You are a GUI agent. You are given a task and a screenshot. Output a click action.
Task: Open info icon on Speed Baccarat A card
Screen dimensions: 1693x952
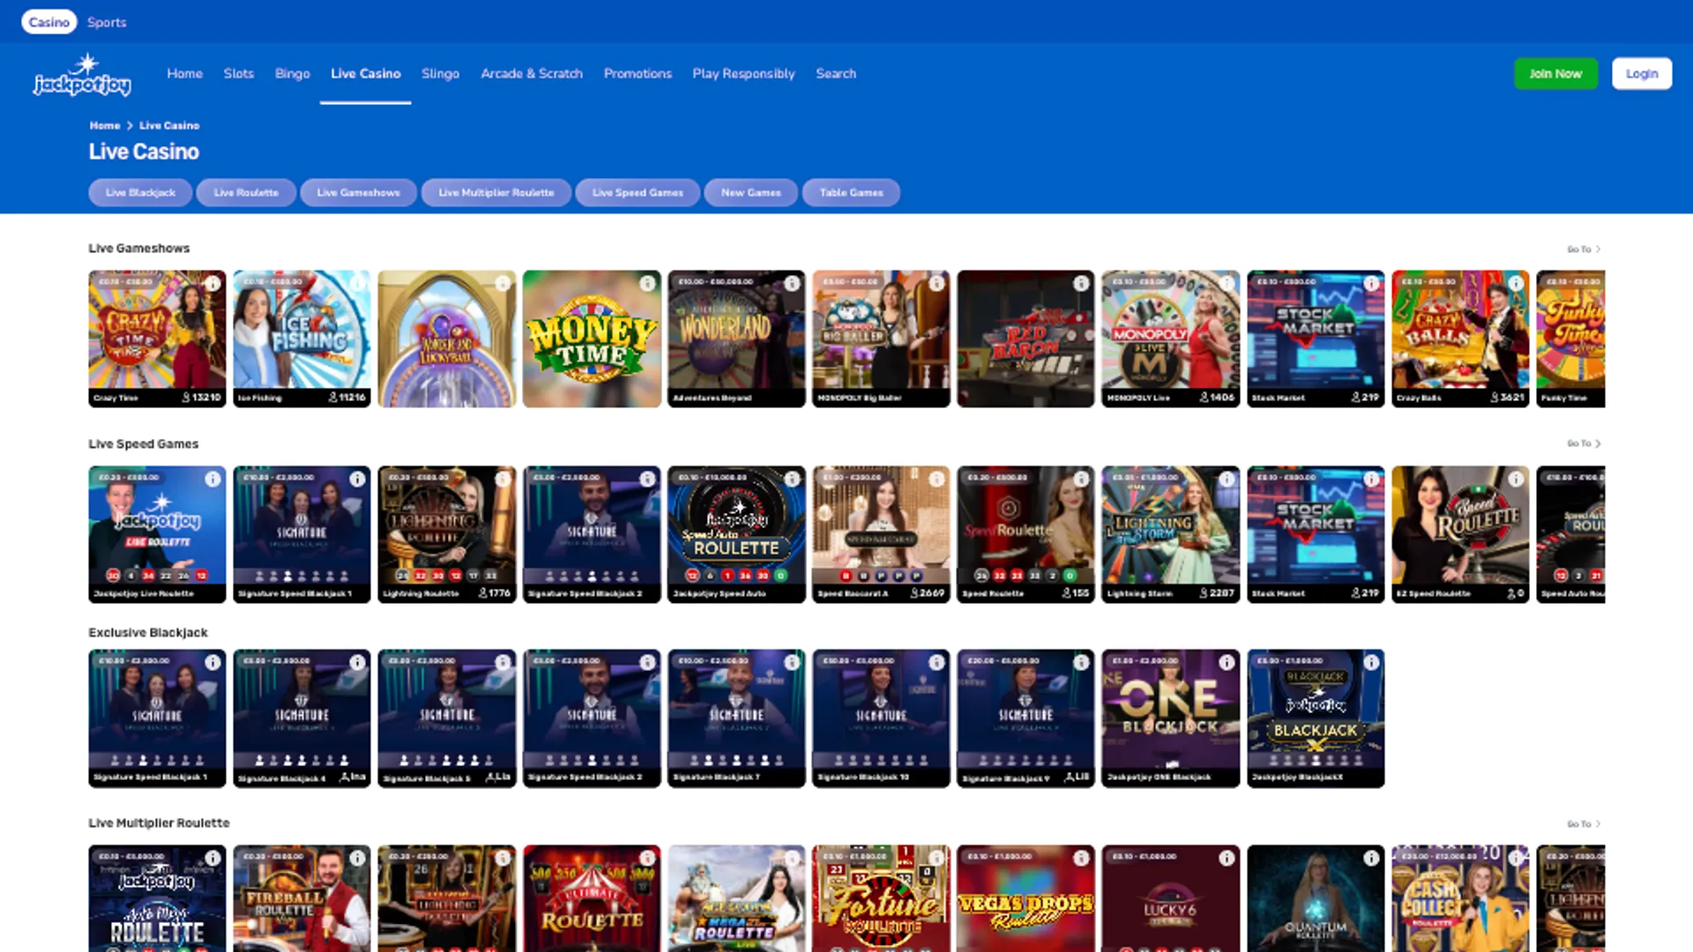[936, 479]
